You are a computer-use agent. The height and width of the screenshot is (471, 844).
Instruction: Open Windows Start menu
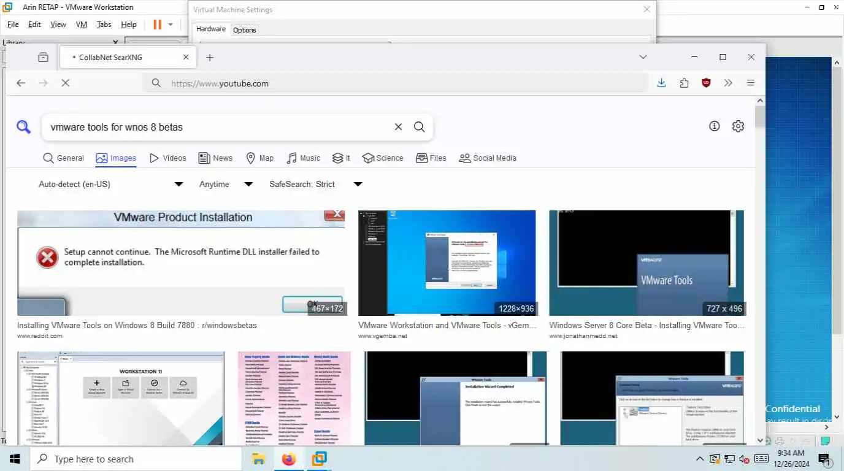15,459
